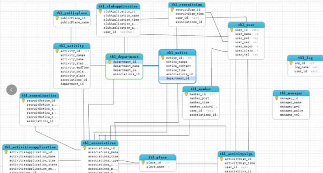323x173 pixels.
Task: Click the key icon beside user_id in tbl_user
Action: [232, 30]
